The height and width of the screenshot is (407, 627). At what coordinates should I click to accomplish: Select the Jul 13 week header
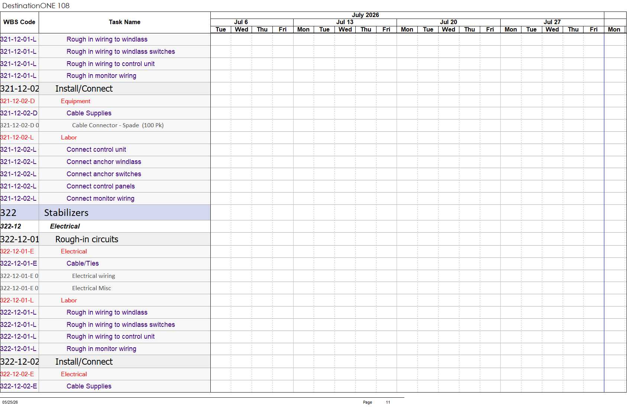345,22
